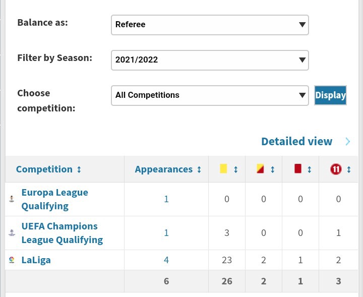Click the UEFA Champions League Qualifying logo
This screenshot has height=297, width=363.
[12, 232]
